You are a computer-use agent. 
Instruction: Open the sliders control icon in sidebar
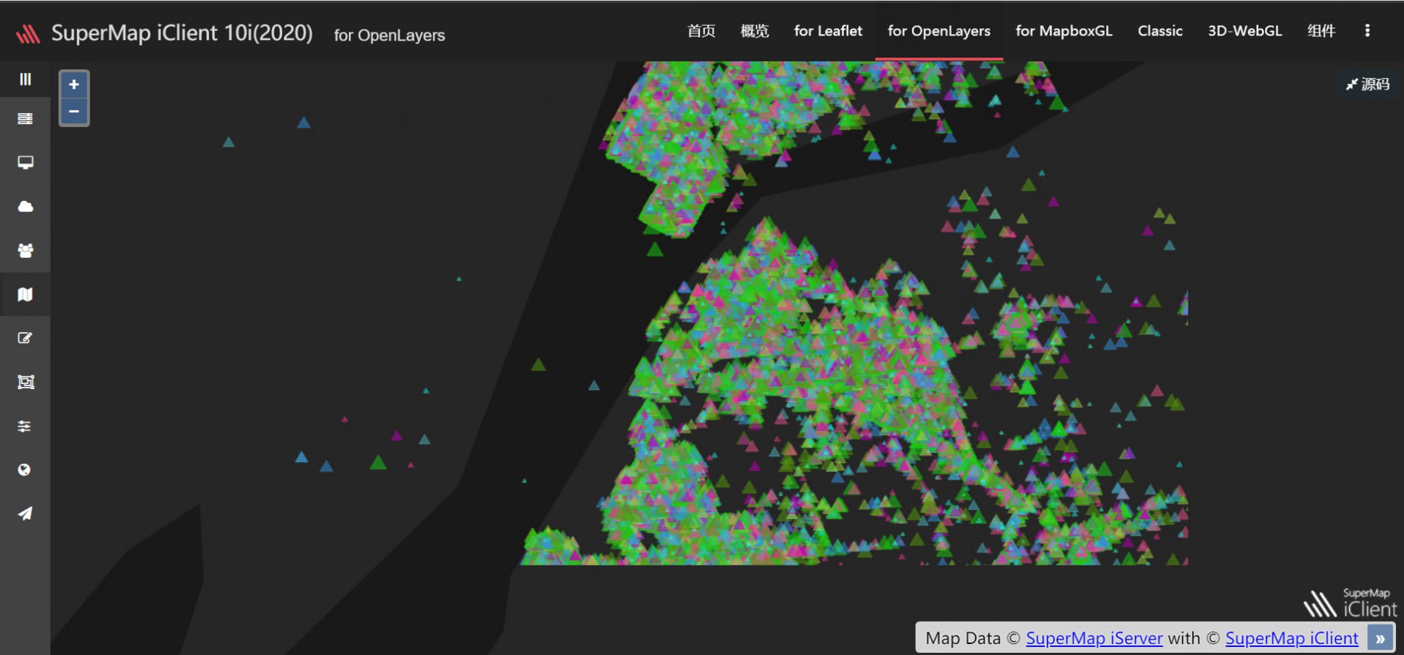(25, 426)
